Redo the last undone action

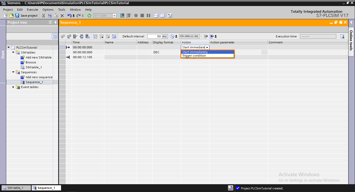click(x=78, y=16)
